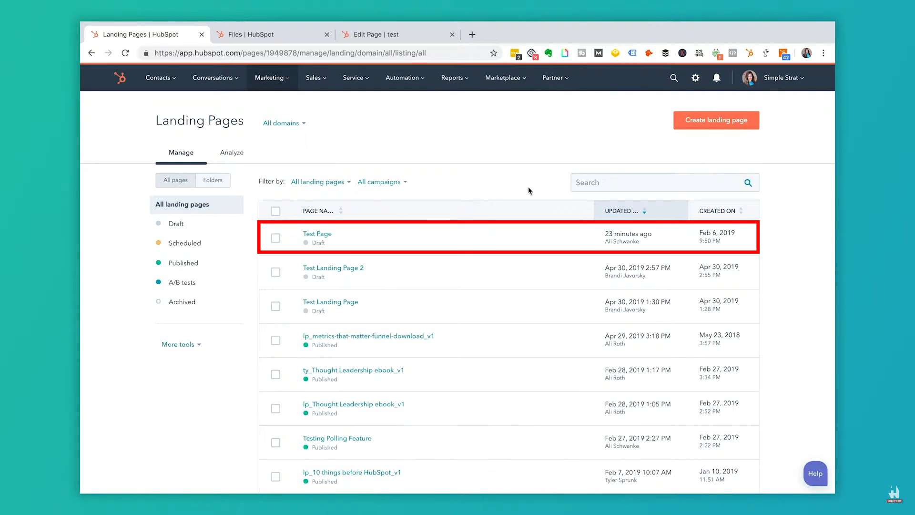
Task: Click the site lock icon in address bar
Action: point(146,53)
